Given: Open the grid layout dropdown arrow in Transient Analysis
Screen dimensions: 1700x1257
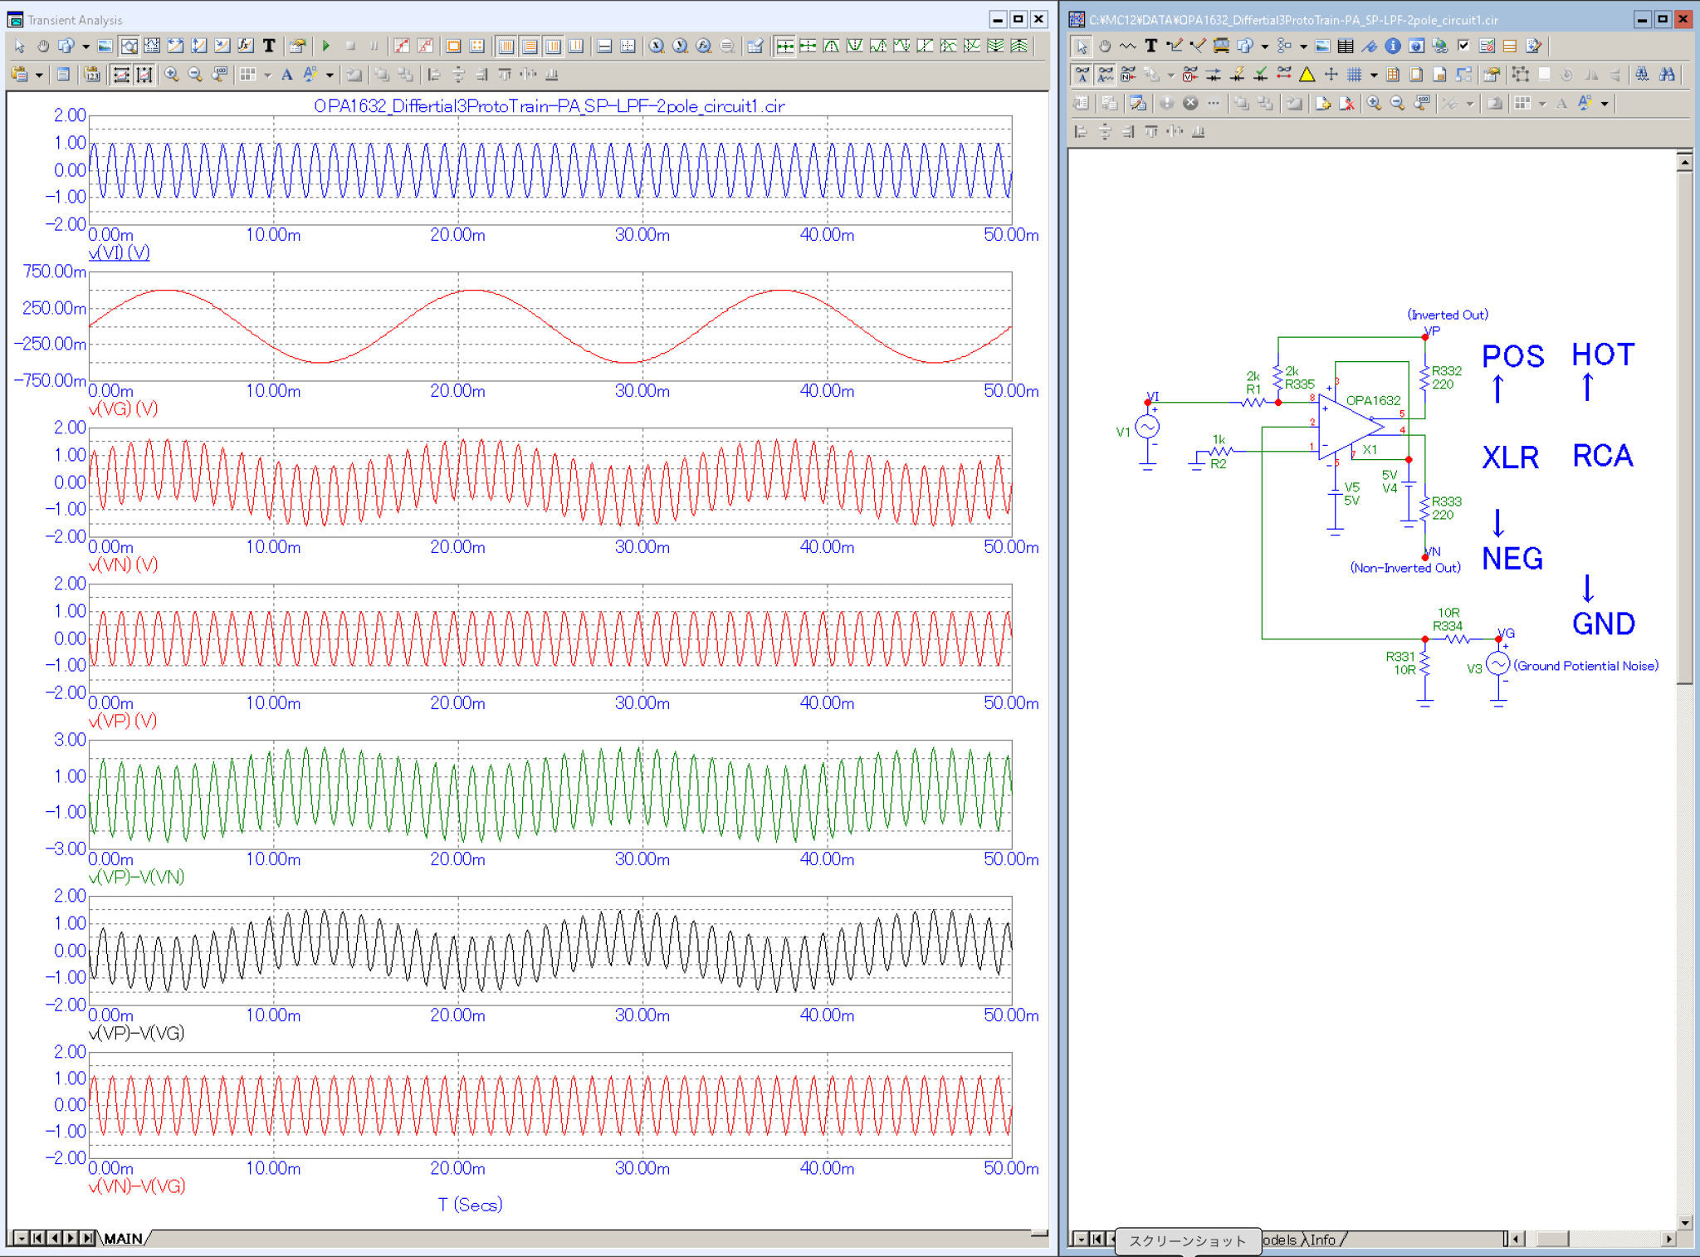Looking at the screenshot, I should (x=267, y=74).
